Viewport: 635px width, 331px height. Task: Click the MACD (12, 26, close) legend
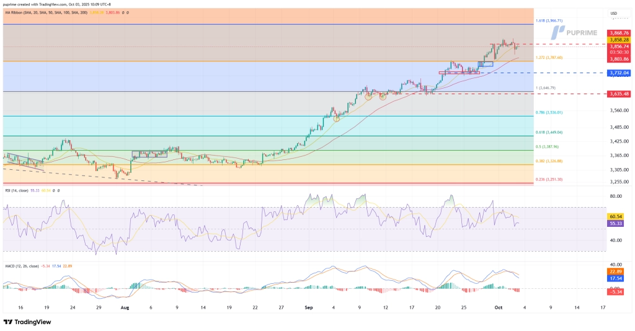click(x=24, y=267)
